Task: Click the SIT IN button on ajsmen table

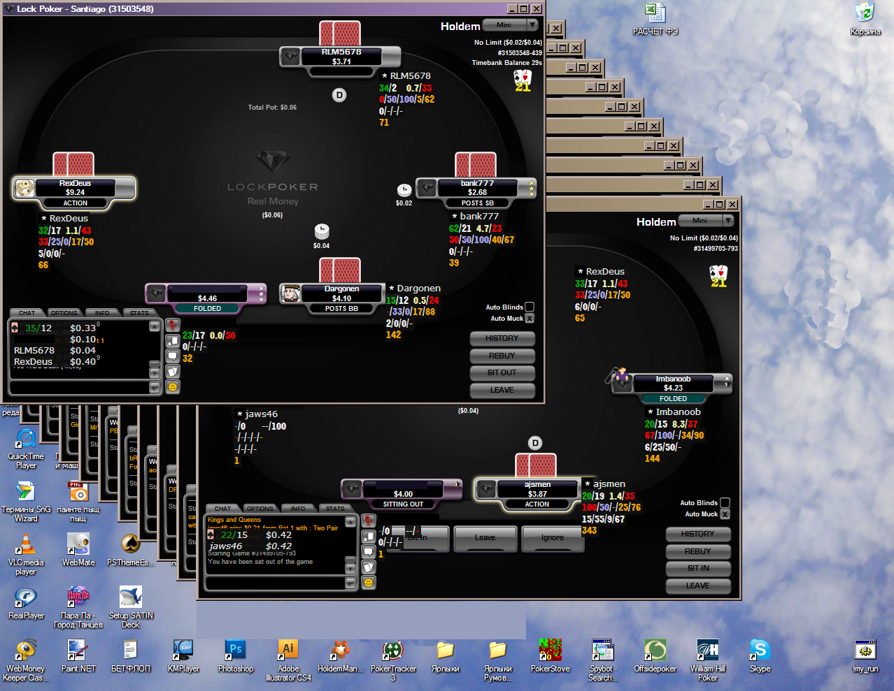Action: [x=697, y=568]
